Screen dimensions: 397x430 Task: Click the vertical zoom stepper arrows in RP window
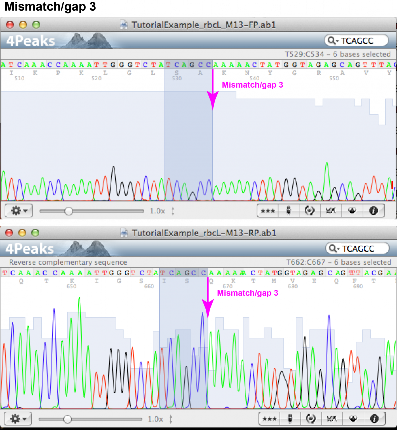pyautogui.click(x=170, y=419)
